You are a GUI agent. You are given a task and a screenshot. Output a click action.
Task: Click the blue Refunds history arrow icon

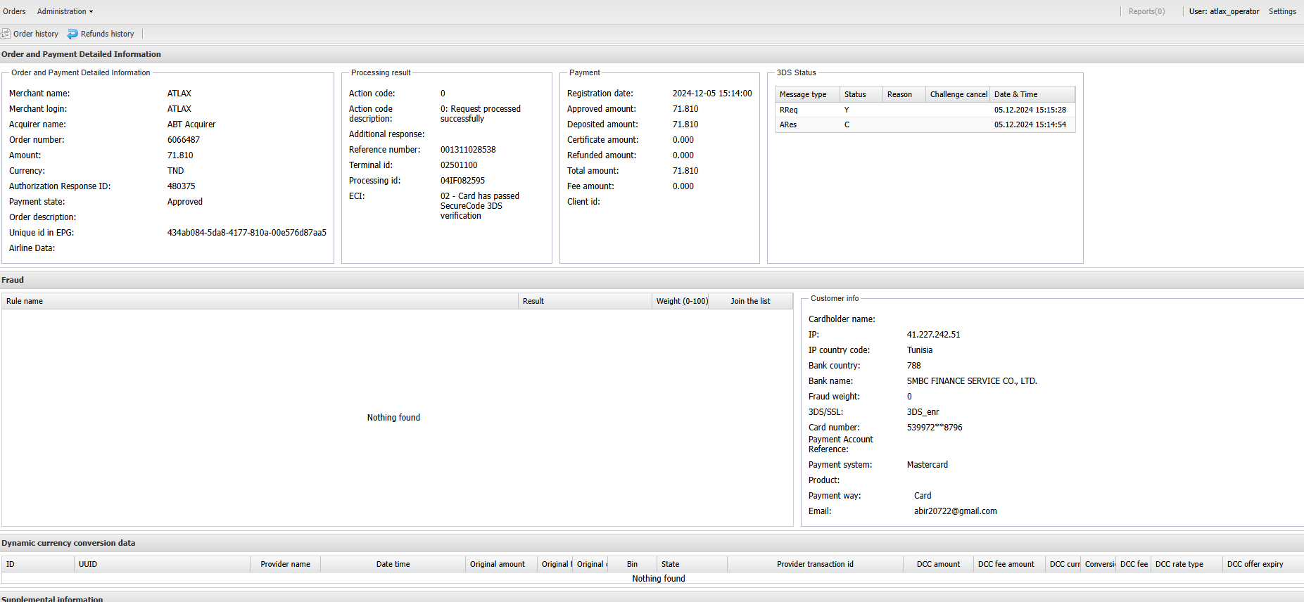point(72,34)
